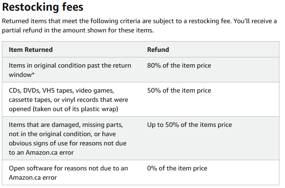Select the Refund column header

[158, 50]
